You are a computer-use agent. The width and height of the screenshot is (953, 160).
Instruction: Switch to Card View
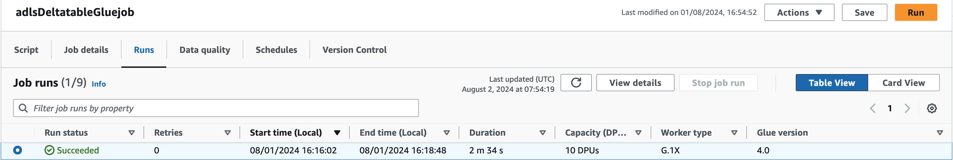(x=903, y=82)
